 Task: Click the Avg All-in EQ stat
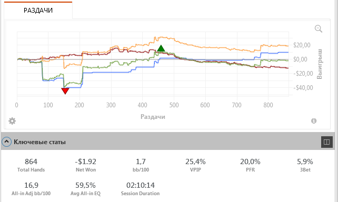click(86, 189)
